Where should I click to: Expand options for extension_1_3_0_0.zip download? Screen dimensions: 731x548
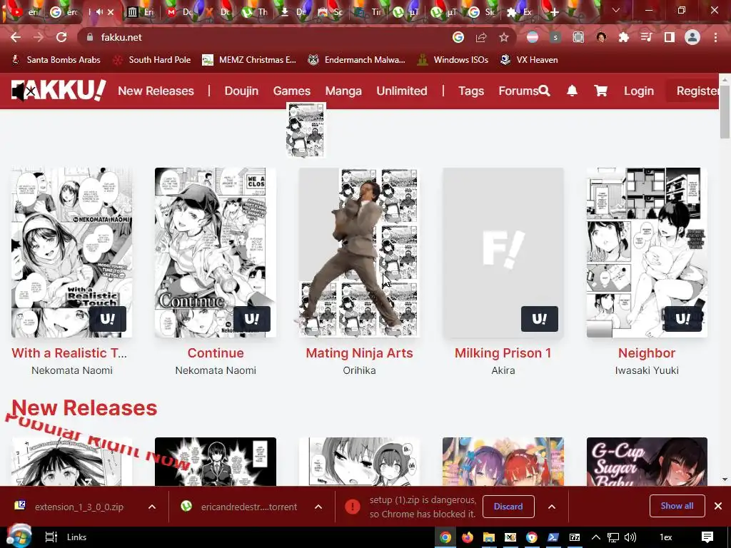click(x=152, y=507)
